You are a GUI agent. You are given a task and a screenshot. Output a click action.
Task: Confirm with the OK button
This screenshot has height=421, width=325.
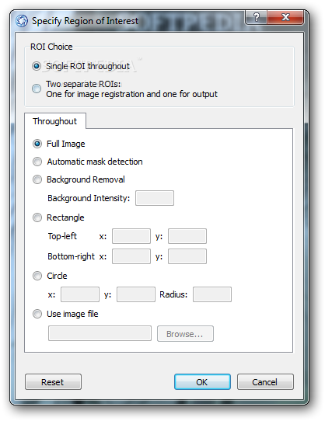coord(202,382)
